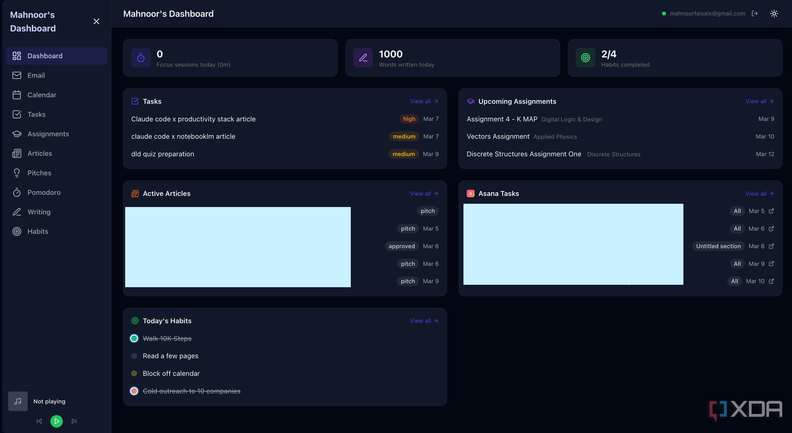Click the Habits target icon in sidebar
This screenshot has width=792, height=433.
(x=17, y=231)
